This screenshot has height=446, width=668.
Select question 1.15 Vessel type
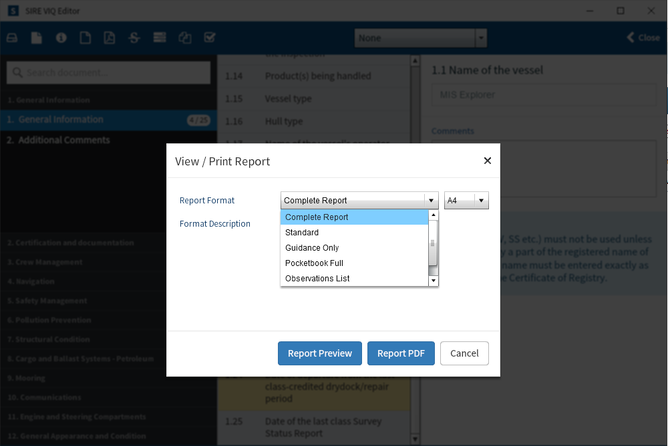[x=314, y=99]
